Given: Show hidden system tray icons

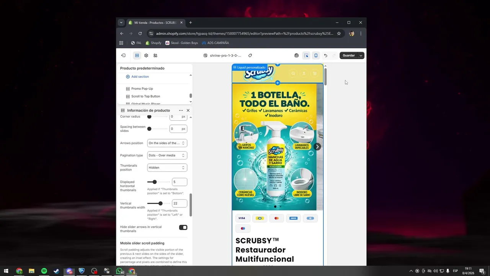Looking at the screenshot, I should (x=411, y=271).
